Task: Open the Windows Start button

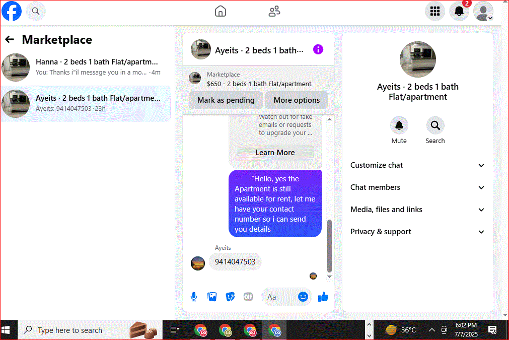Action: (6, 330)
